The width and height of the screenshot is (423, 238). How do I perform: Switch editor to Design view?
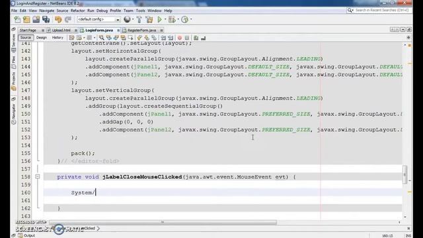point(42,38)
